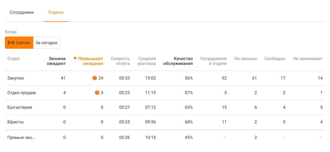Click the Сотрудников в отделе header
Screen dimensions: 330x152
point(213,61)
